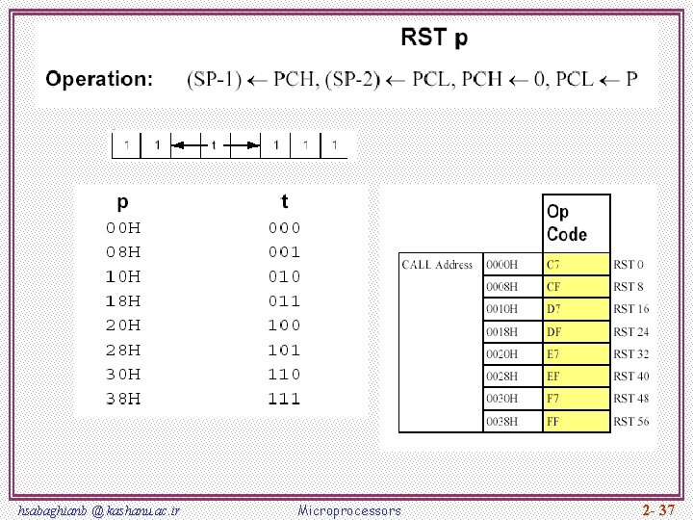Viewport: 693px width, 520px height.
Task: Click the 'Microprocessors' footer text
Action: point(349,510)
